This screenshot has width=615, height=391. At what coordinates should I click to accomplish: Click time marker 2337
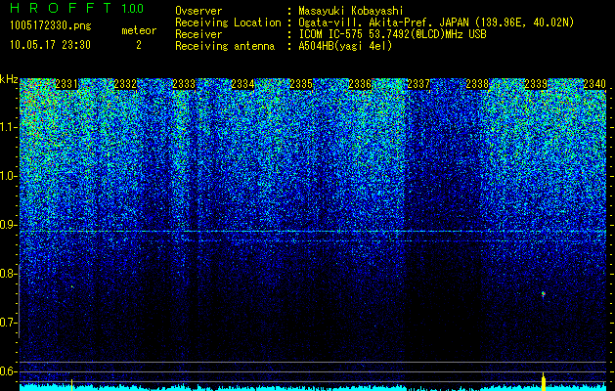418,84
